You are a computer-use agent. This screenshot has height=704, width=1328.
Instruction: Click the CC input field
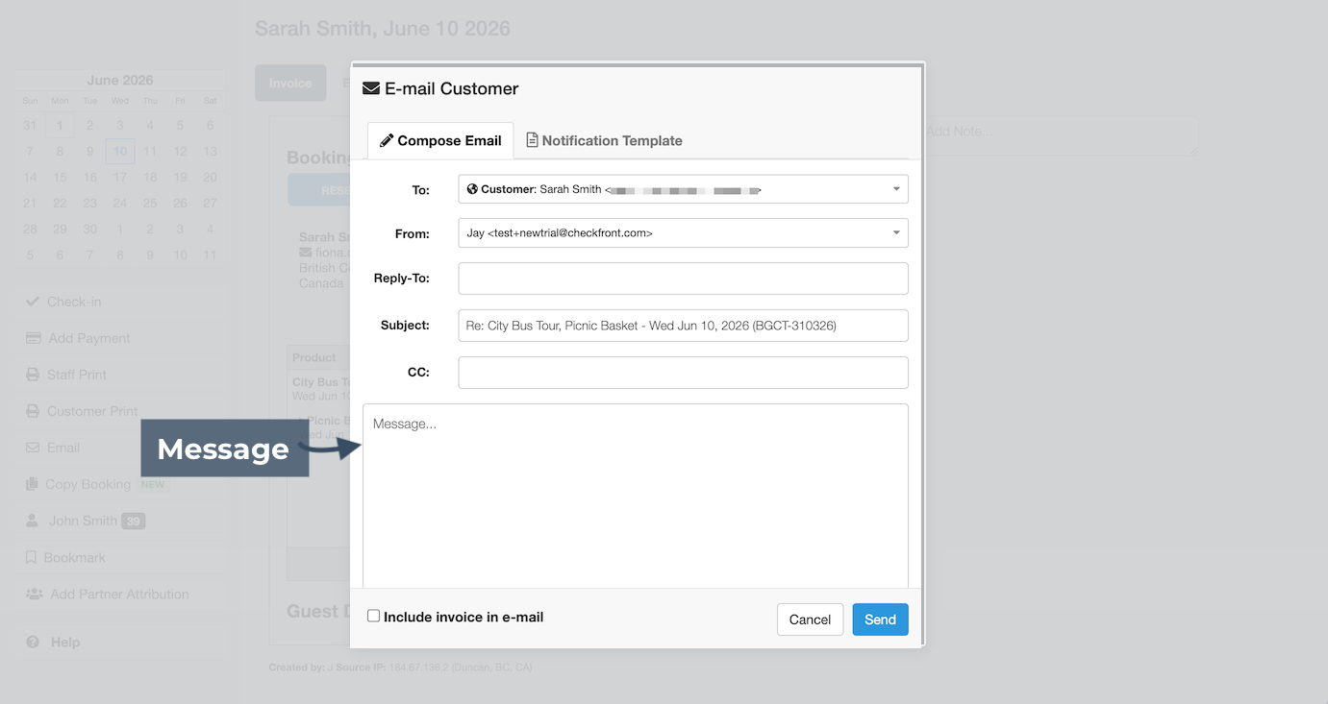click(683, 373)
